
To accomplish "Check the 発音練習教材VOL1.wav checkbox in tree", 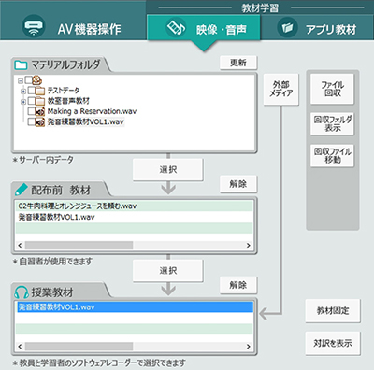I will tap(31, 121).
